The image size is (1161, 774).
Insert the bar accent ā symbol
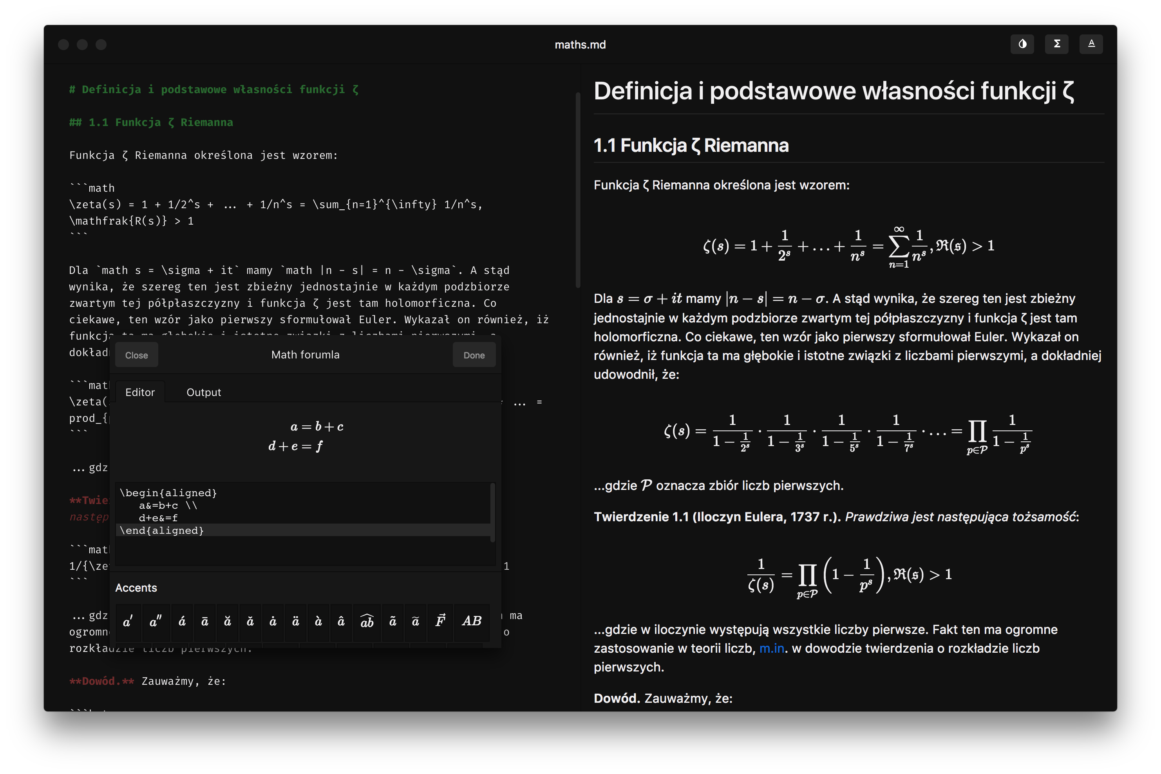click(204, 621)
